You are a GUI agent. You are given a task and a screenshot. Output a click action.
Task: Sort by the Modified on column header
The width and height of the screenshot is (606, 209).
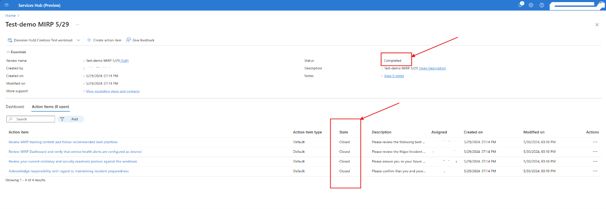pos(534,132)
